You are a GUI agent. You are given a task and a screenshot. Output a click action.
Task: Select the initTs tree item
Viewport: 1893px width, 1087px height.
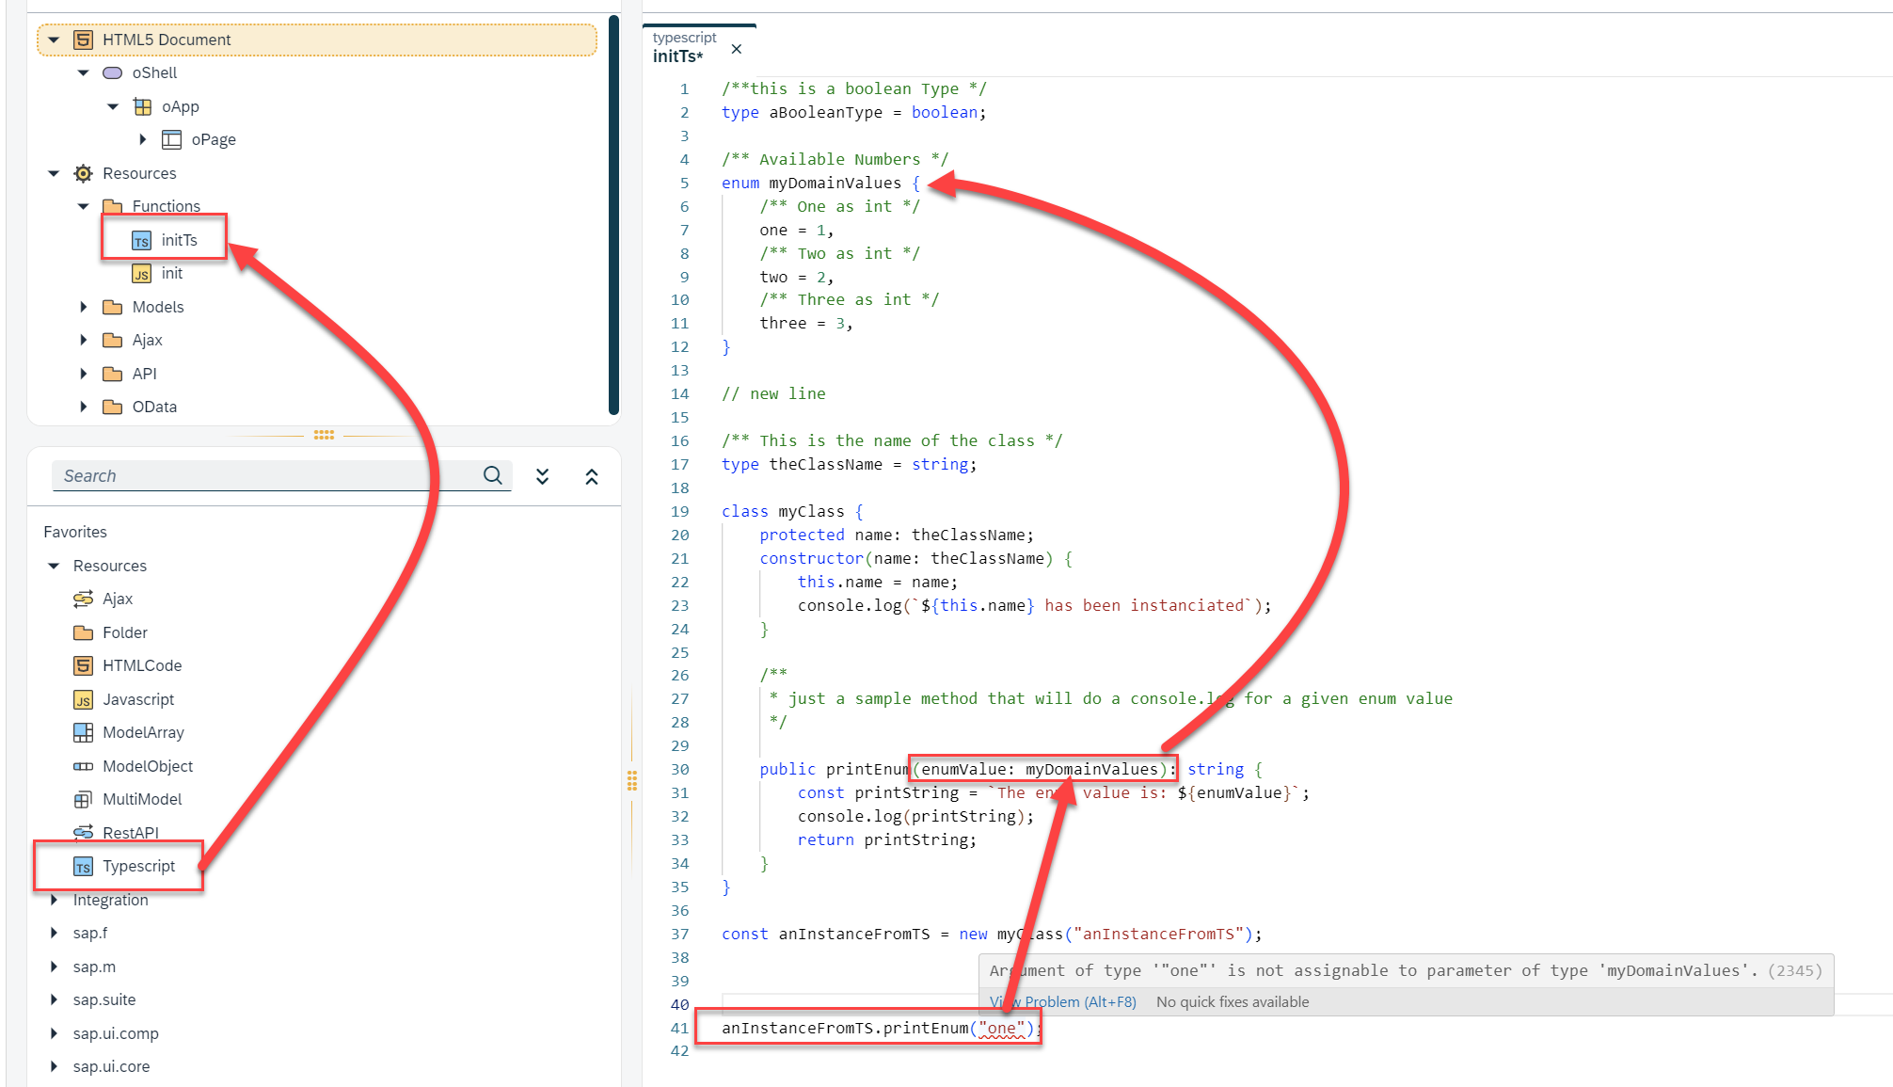tap(179, 240)
